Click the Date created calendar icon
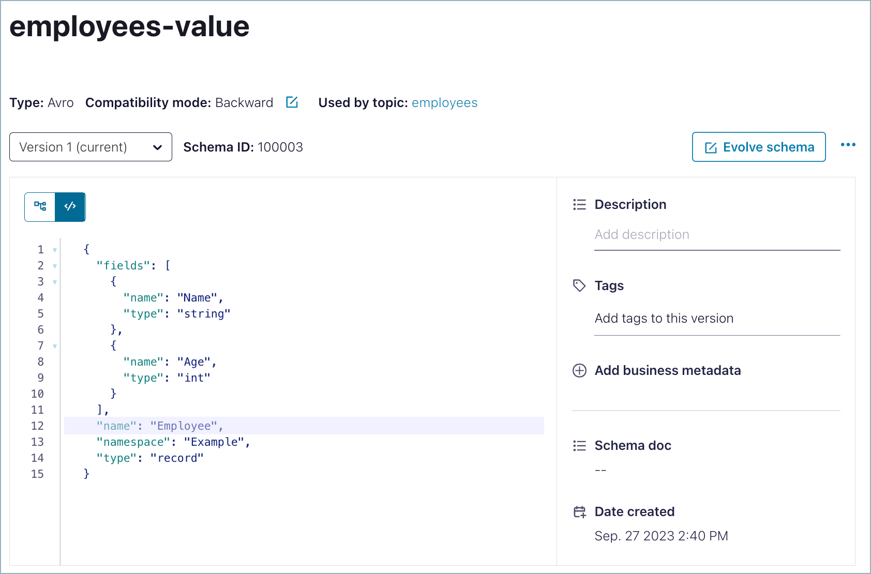Image resolution: width=871 pixels, height=574 pixels. click(579, 511)
